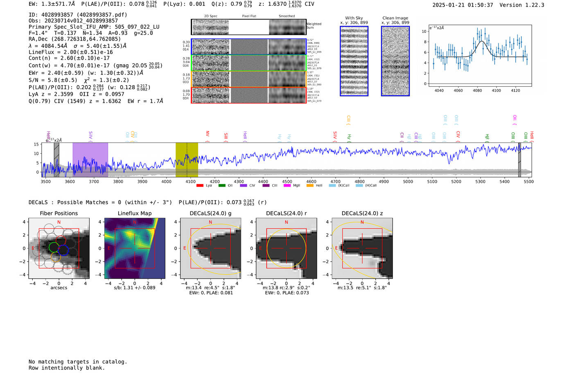This screenshot has width=573, height=390.
Task: Click the z: 1.6370 CIV header value
Action: pyautogui.click(x=286, y=4)
